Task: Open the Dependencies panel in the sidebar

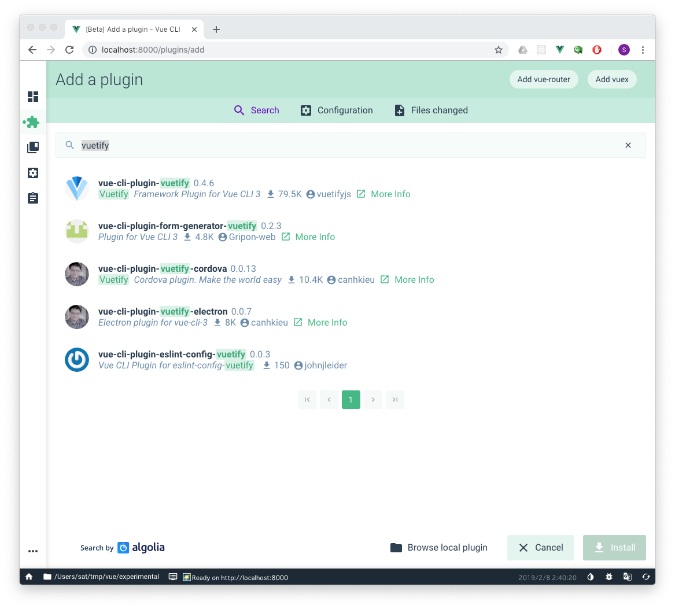Action: click(33, 147)
